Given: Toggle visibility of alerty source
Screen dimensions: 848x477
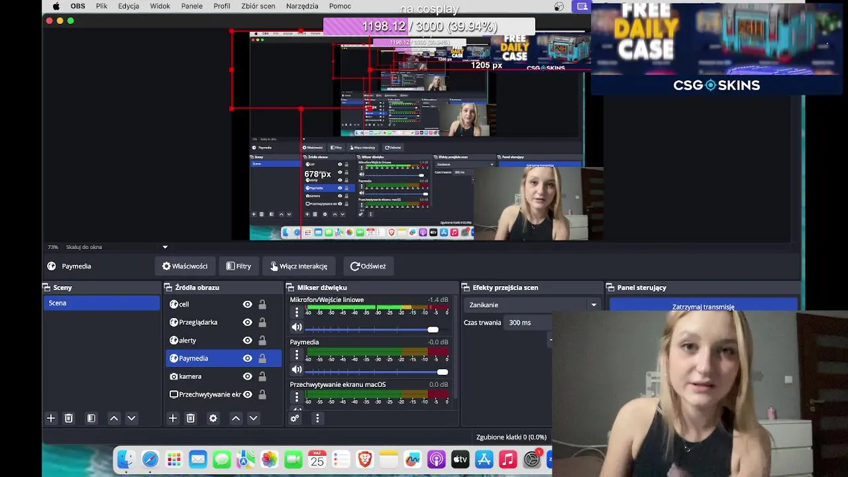Looking at the screenshot, I should click(x=247, y=340).
